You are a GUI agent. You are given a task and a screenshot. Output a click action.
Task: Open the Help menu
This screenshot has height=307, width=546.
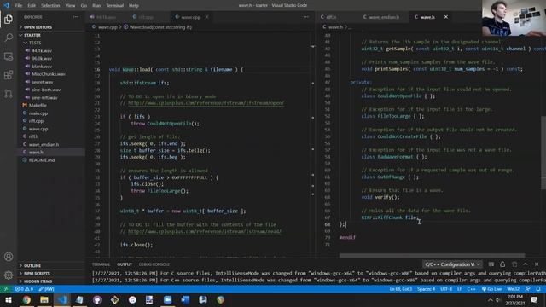tap(134, 6)
